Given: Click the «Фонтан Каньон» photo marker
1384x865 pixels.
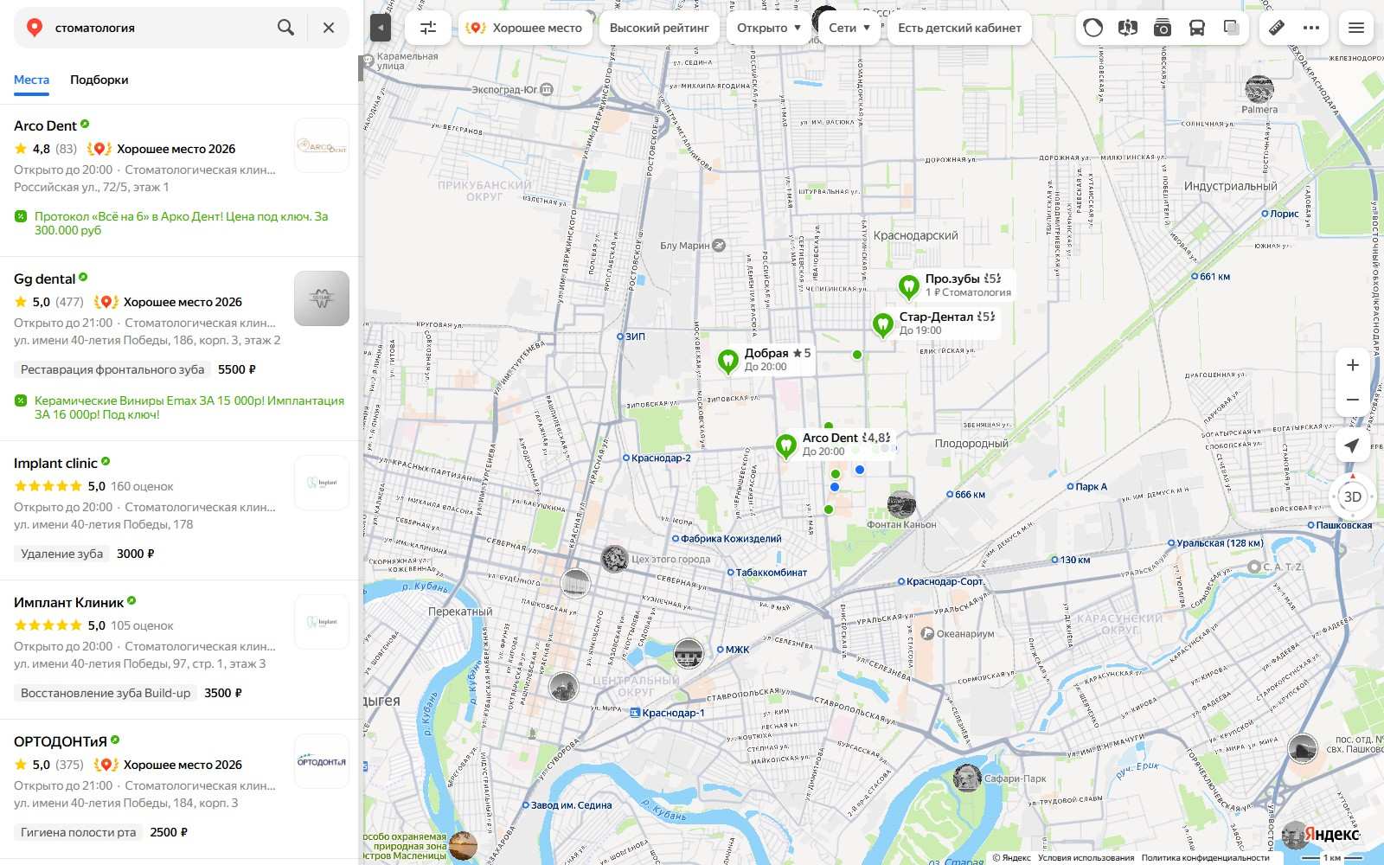Looking at the screenshot, I should pyautogui.click(x=901, y=504).
